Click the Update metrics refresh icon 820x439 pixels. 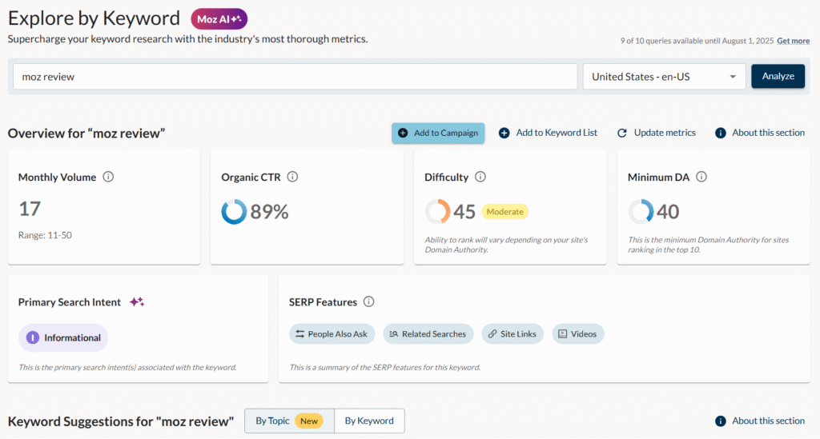tap(621, 133)
